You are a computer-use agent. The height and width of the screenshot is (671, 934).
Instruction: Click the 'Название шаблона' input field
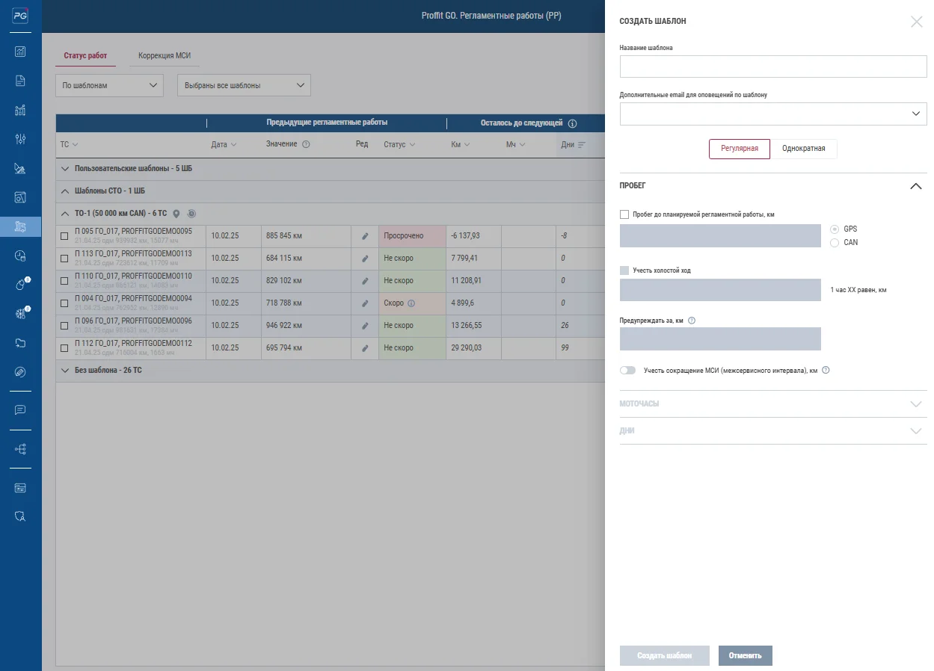click(x=772, y=67)
